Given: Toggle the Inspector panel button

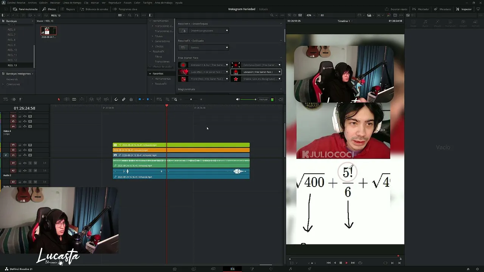Looking at the screenshot, I should (464, 9).
